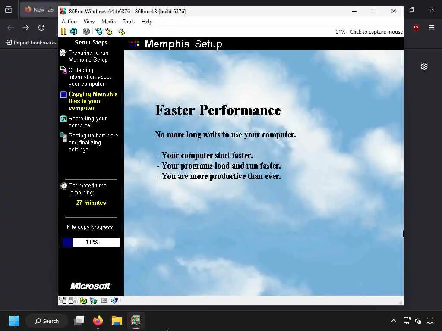Click the File copy progress label
The image size is (442, 331).
(91, 227)
